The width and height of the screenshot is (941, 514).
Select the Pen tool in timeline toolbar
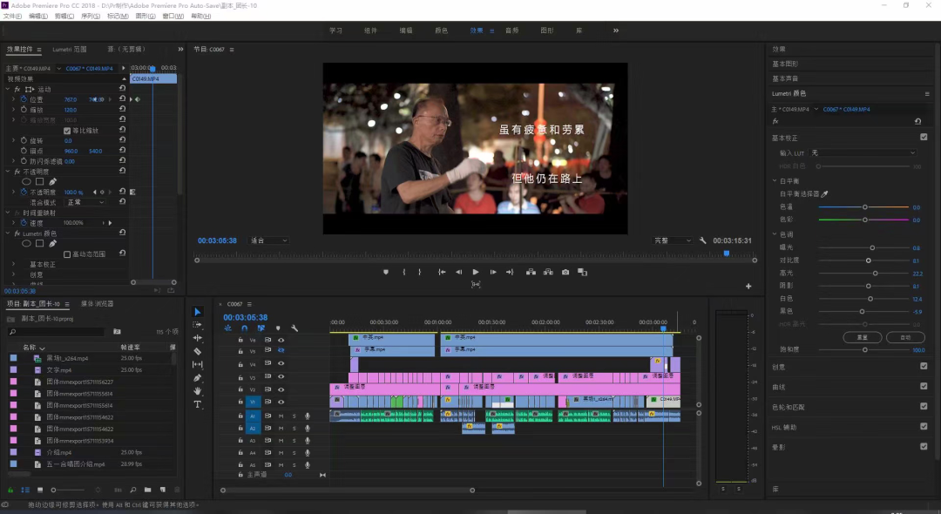(197, 378)
